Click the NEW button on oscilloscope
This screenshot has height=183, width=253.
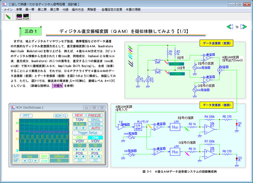tap(79, 115)
